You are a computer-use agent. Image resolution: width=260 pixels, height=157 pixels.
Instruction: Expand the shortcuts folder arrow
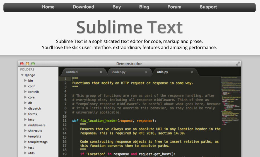25,131
